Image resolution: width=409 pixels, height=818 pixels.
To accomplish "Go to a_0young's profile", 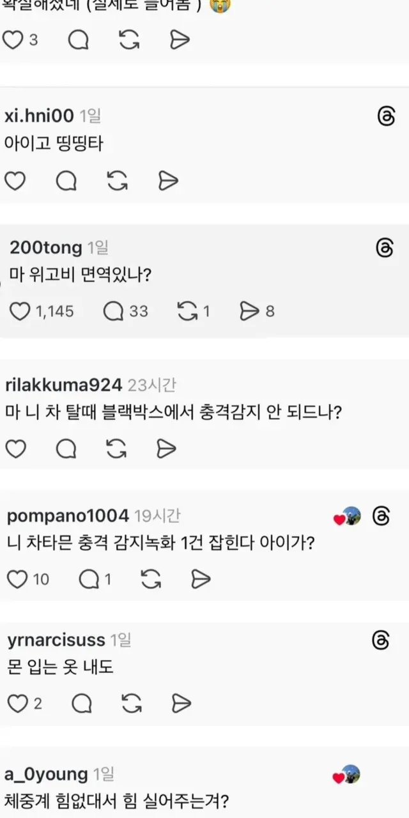I will (46, 775).
